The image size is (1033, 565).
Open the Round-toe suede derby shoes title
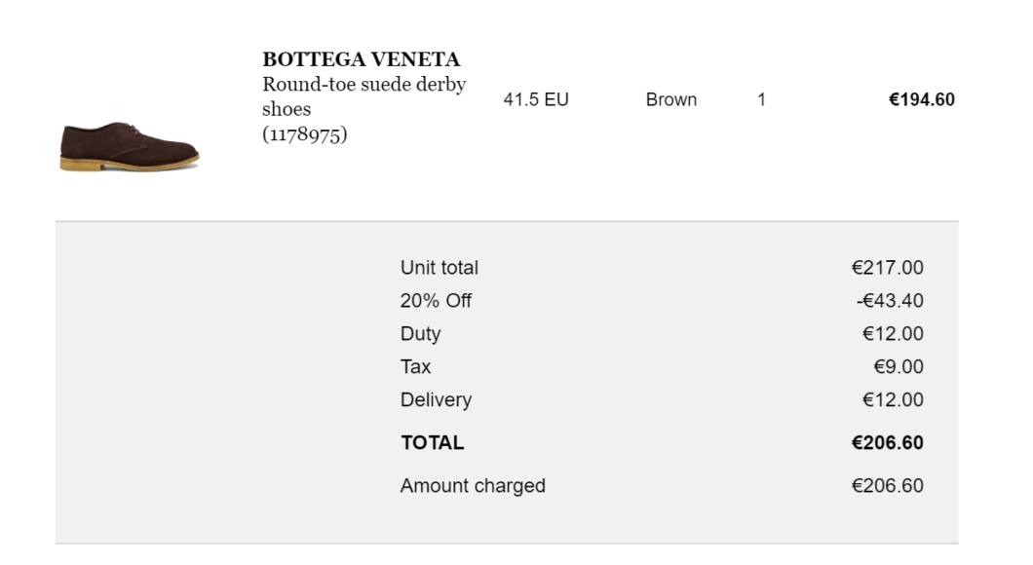363,96
